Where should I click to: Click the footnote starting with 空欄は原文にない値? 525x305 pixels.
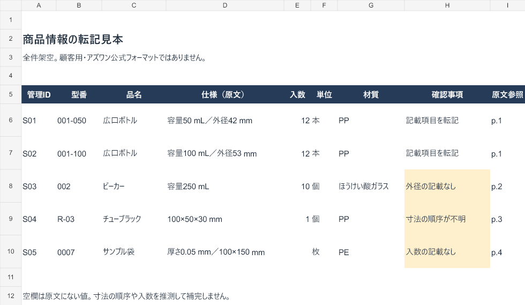tap(126, 296)
